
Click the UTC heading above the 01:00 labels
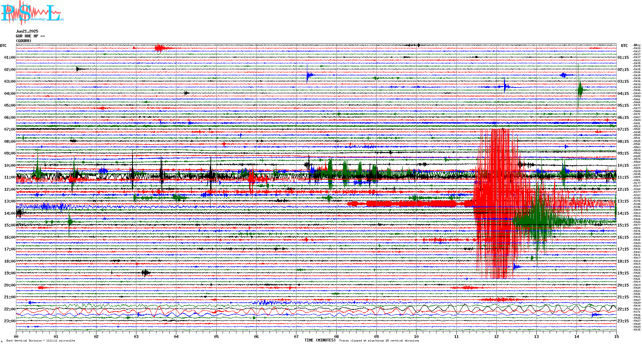3,46
